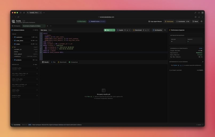Click the empty results table icon
The image size is (215, 137).
pos(103,90)
